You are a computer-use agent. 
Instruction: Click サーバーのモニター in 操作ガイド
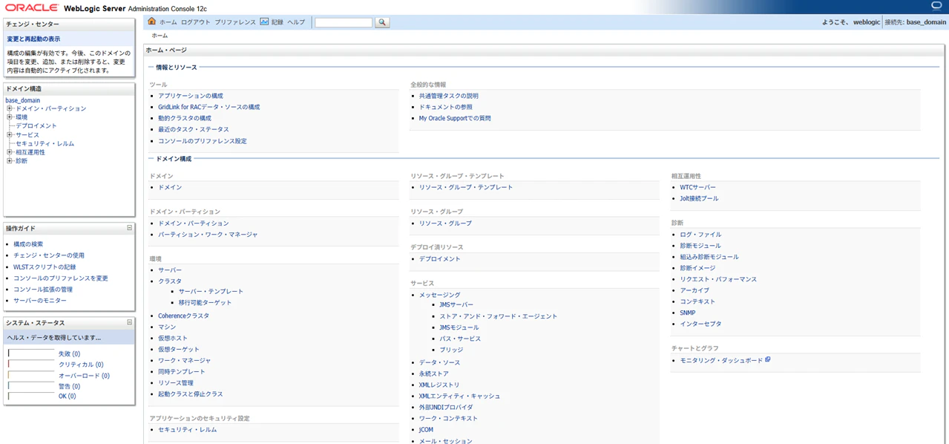(x=40, y=301)
